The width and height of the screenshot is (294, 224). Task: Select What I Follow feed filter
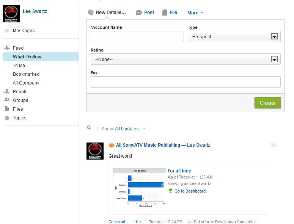[41, 57]
